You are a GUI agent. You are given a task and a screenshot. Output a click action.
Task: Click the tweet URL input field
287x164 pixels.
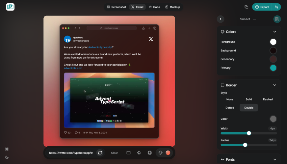pyautogui.click(x=71, y=153)
